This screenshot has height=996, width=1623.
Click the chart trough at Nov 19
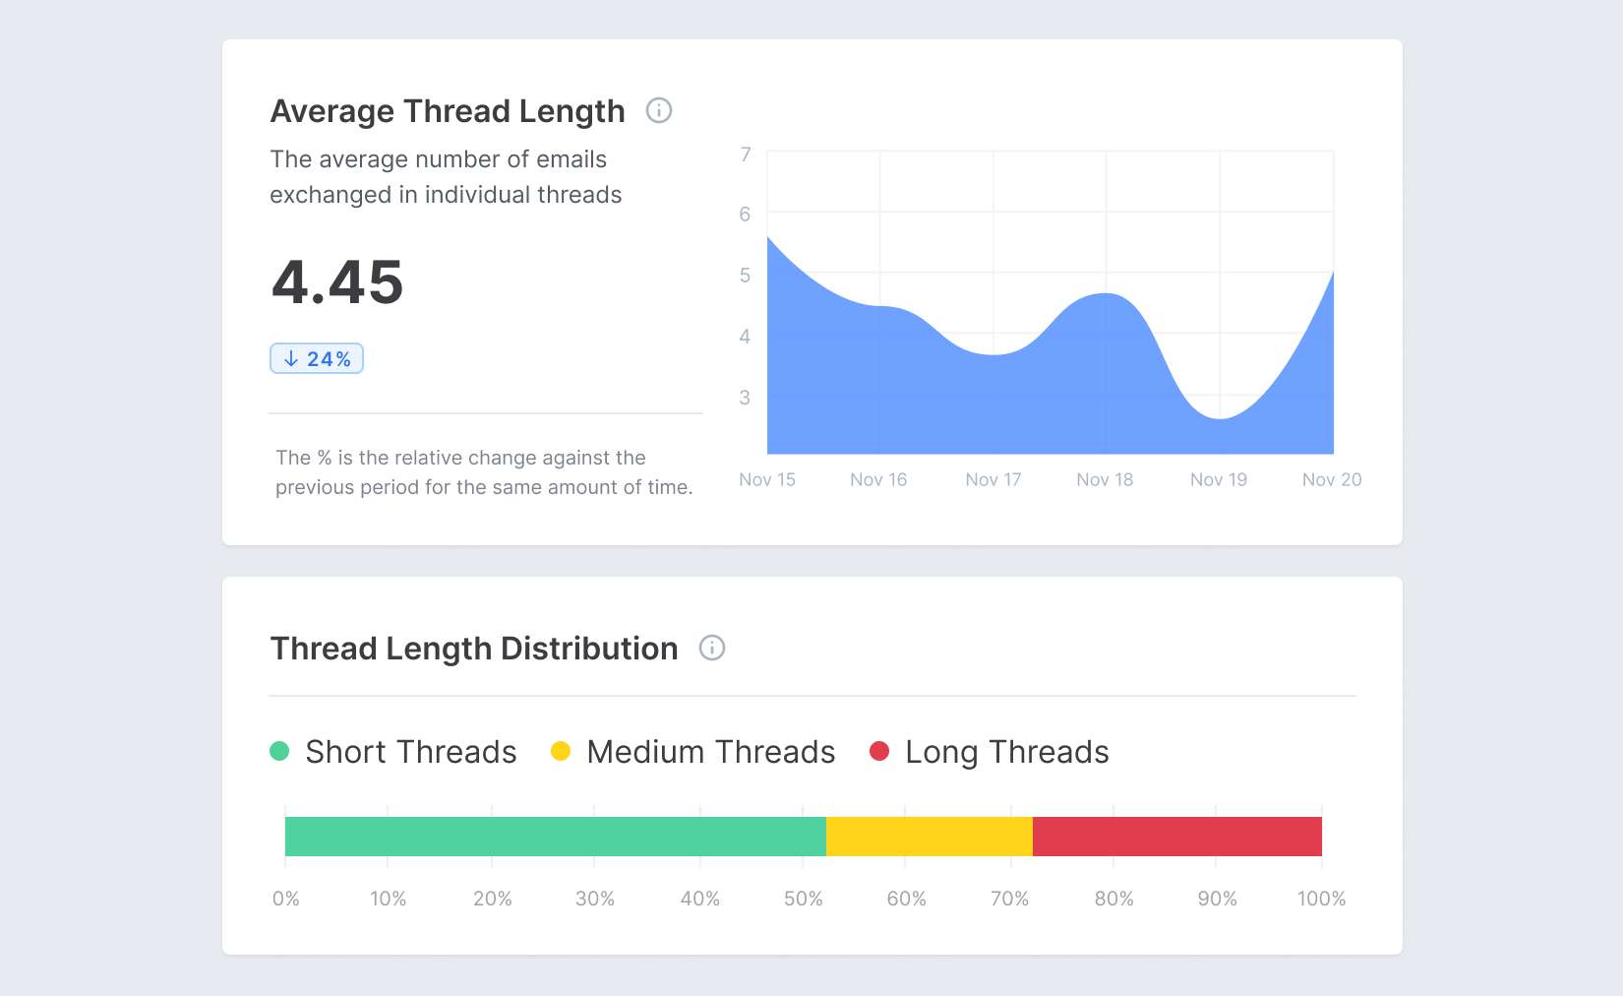tap(1220, 421)
